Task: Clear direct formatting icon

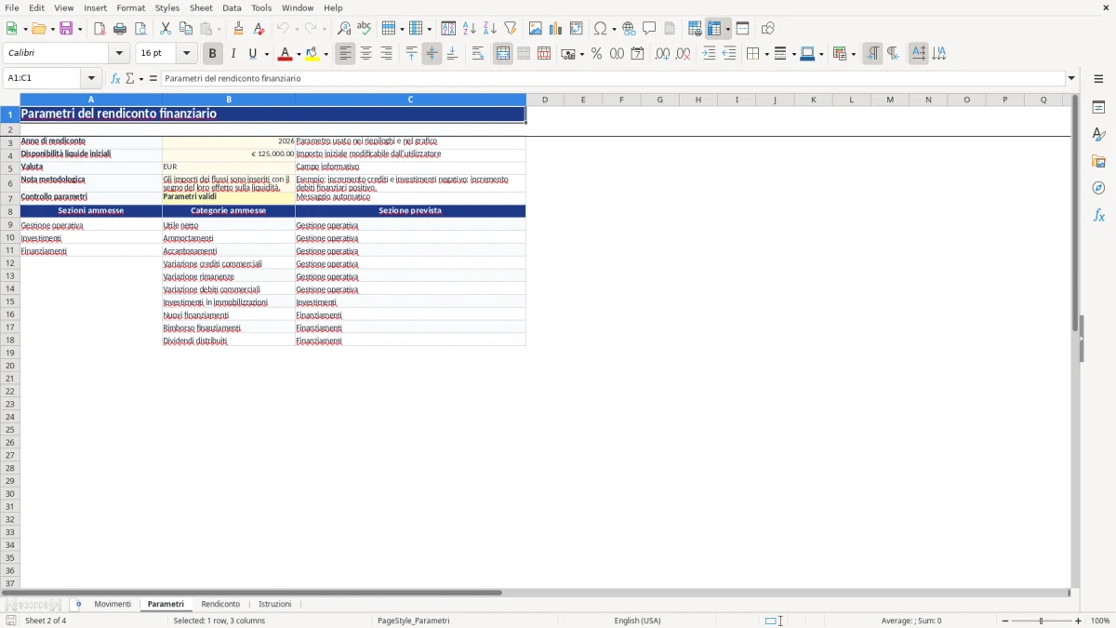Action: (259, 29)
